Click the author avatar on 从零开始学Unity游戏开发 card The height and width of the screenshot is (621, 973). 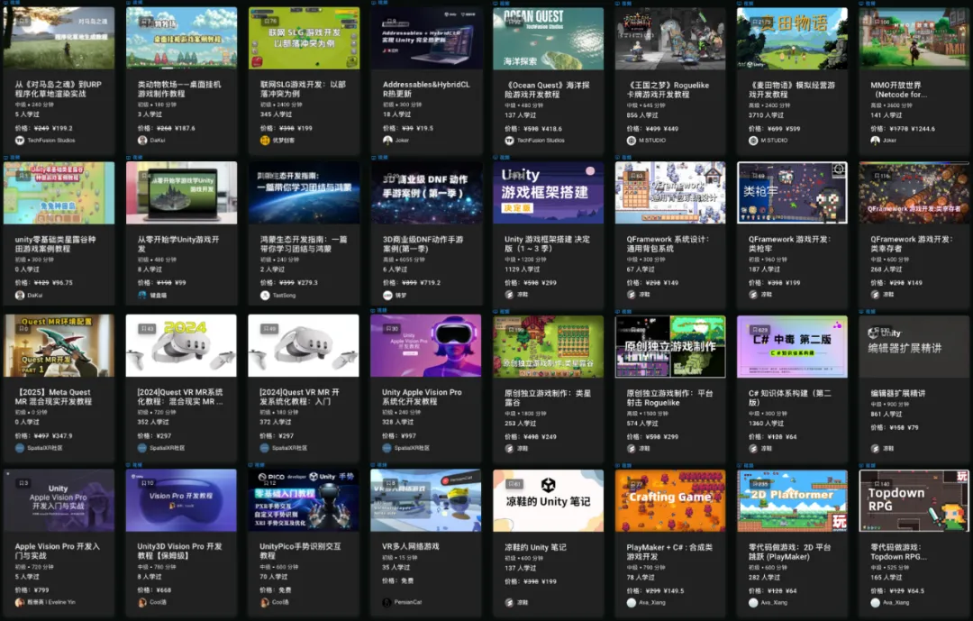pos(142,295)
